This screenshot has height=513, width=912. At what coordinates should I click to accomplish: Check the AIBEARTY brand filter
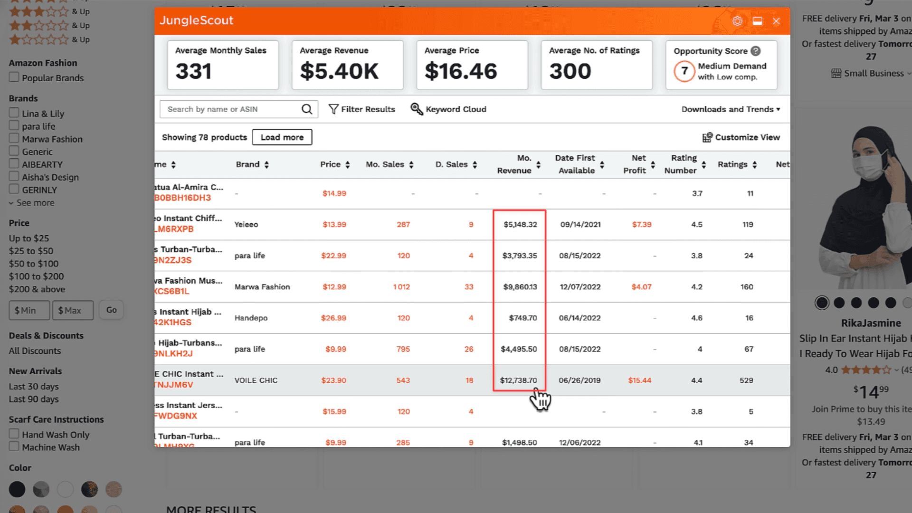(x=14, y=163)
